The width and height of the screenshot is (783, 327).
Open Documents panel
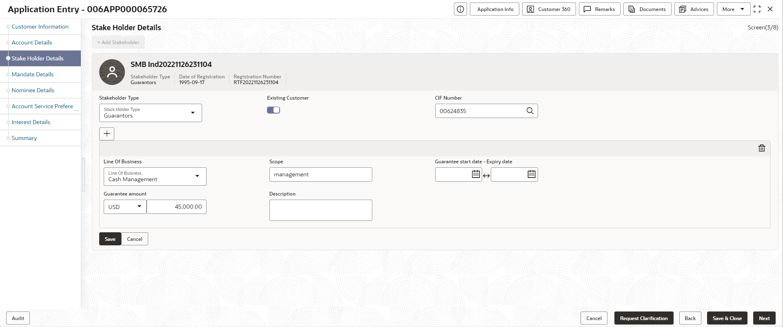coord(647,9)
